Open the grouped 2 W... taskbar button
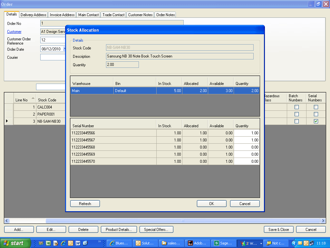330x248 pixels. click(x=250, y=243)
